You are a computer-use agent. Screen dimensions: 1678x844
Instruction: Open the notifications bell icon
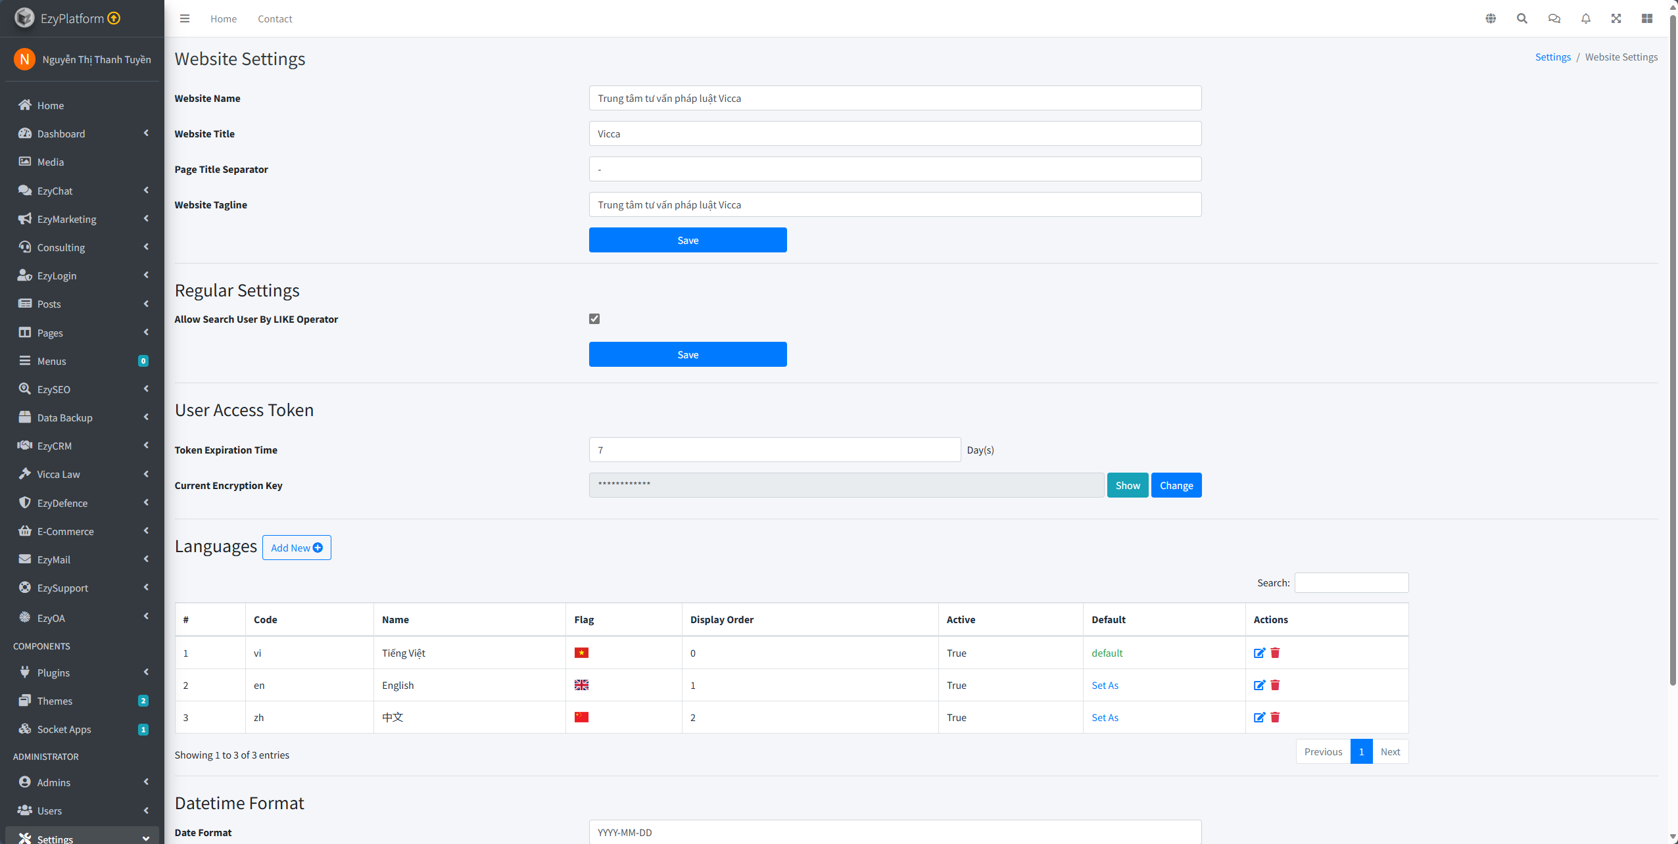[x=1586, y=18]
